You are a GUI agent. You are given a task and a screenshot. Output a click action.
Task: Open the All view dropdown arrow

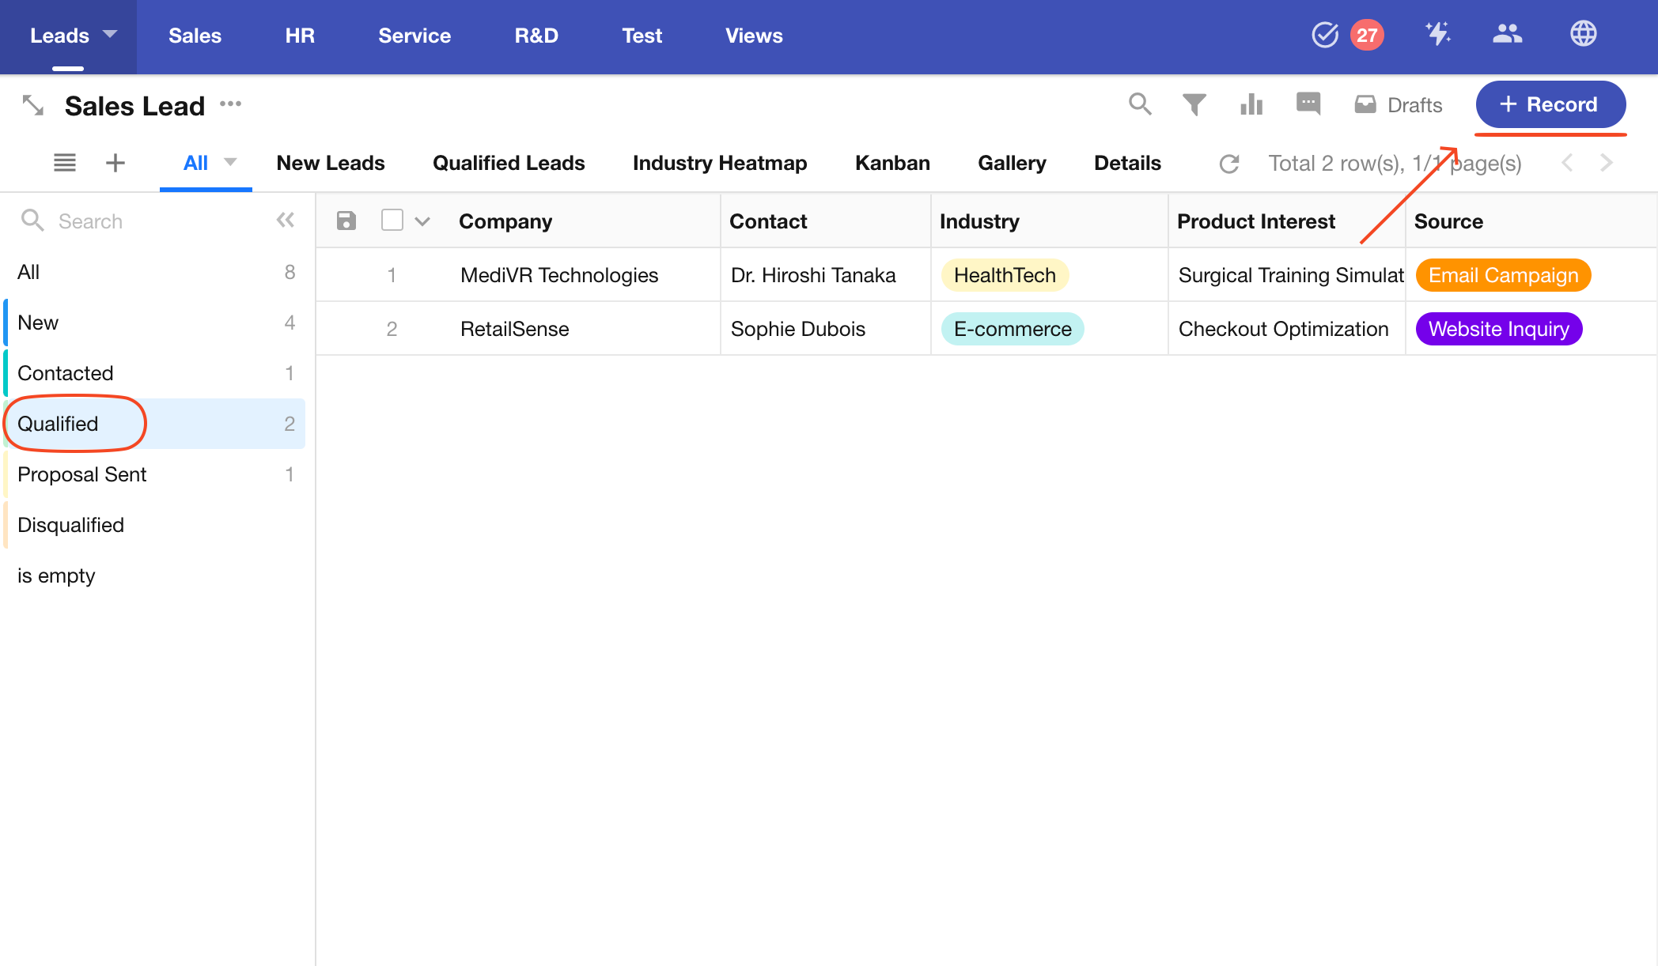click(230, 162)
